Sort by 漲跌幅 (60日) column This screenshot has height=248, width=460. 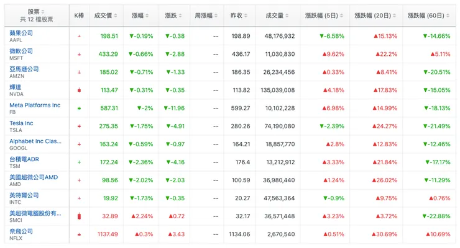(428, 15)
